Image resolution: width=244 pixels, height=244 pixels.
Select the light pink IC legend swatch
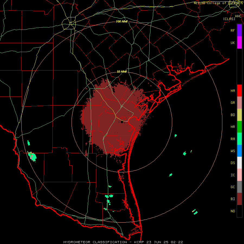[x=239, y=175]
